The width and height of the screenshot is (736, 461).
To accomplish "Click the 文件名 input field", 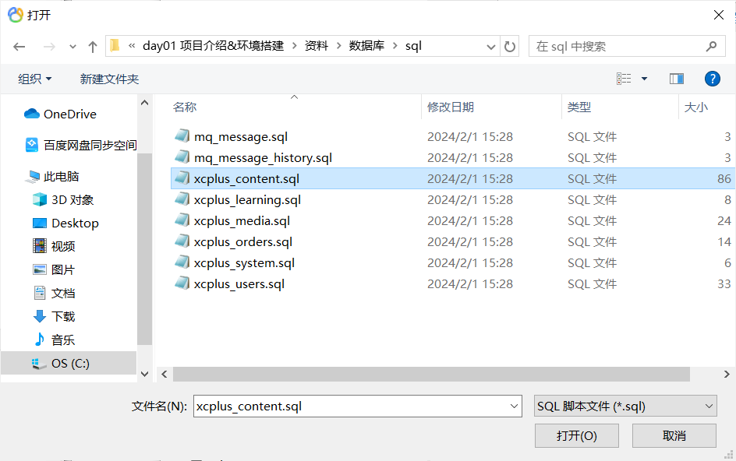I will [x=358, y=406].
